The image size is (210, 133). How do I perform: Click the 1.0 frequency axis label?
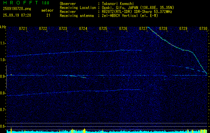3,60
